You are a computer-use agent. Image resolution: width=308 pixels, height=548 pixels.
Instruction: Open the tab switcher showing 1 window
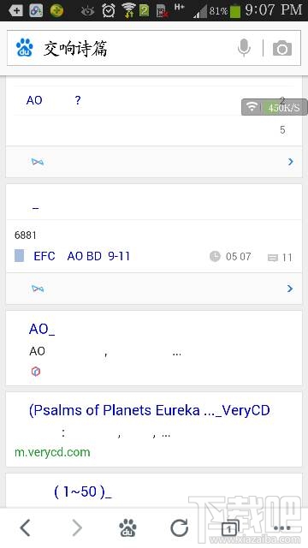coord(230,527)
